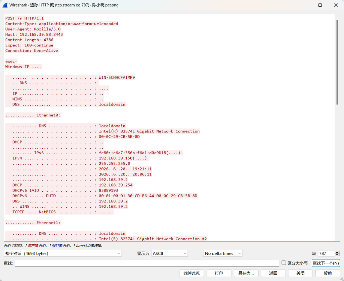Click 查找下一个(N) find next button
This screenshot has height=281, width=344.
click(x=326, y=263)
